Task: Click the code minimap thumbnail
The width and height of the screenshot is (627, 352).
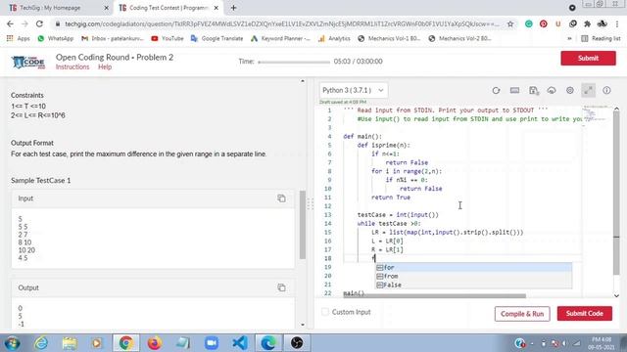Action: pyautogui.click(x=597, y=115)
